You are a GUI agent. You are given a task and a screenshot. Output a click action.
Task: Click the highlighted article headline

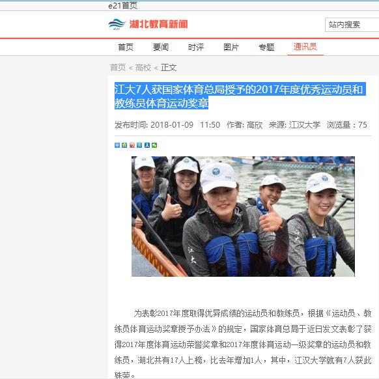240,96
